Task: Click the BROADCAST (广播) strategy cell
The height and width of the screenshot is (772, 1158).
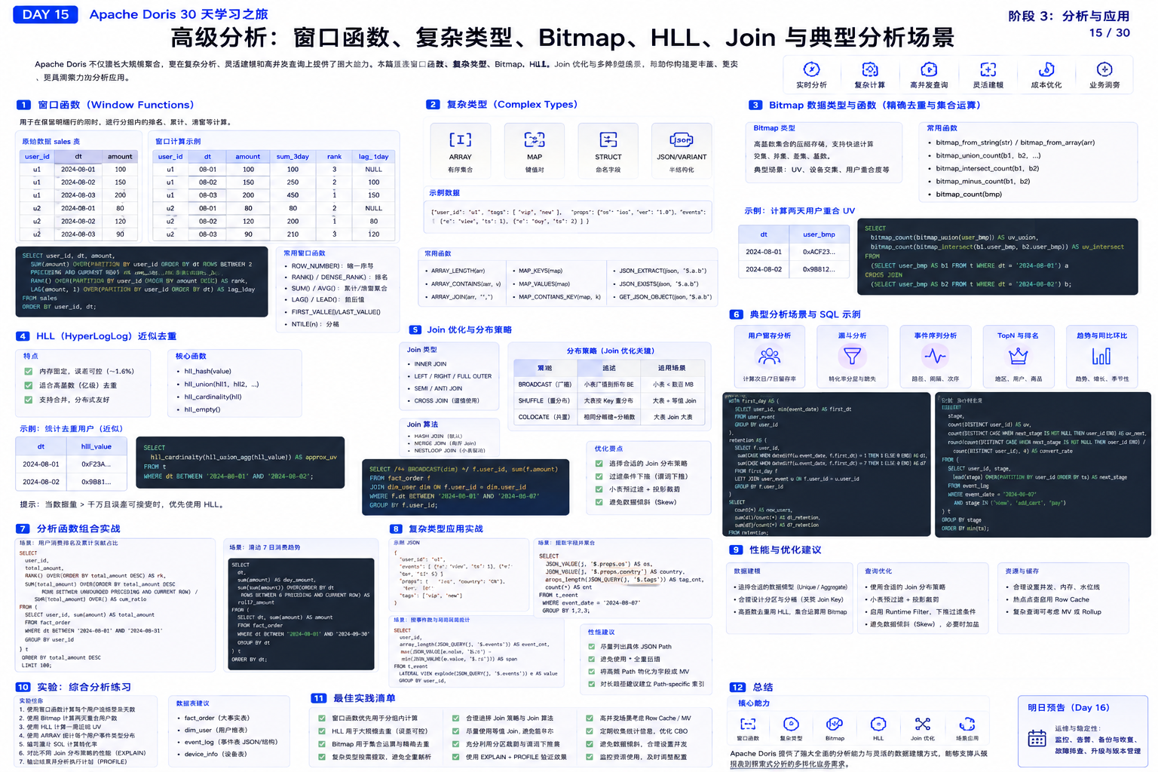Action: (545, 384)
